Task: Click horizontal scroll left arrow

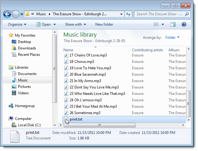Action: point(61,125)
